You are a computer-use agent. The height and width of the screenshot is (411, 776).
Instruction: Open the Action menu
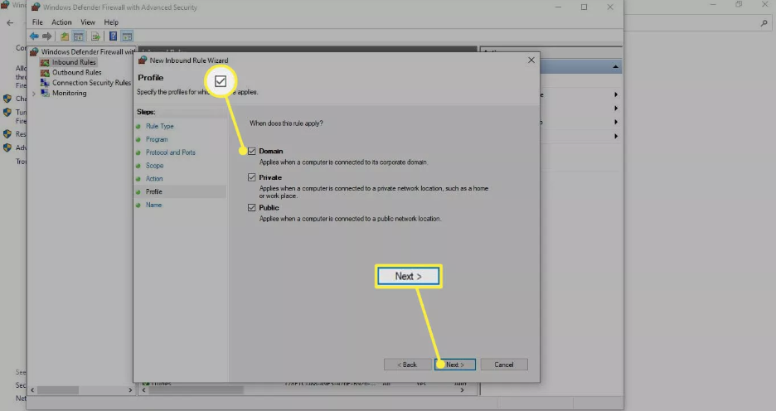click(61, 22)
